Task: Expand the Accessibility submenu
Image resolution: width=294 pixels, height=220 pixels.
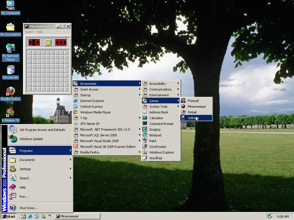Action: (x=161, y=84)
